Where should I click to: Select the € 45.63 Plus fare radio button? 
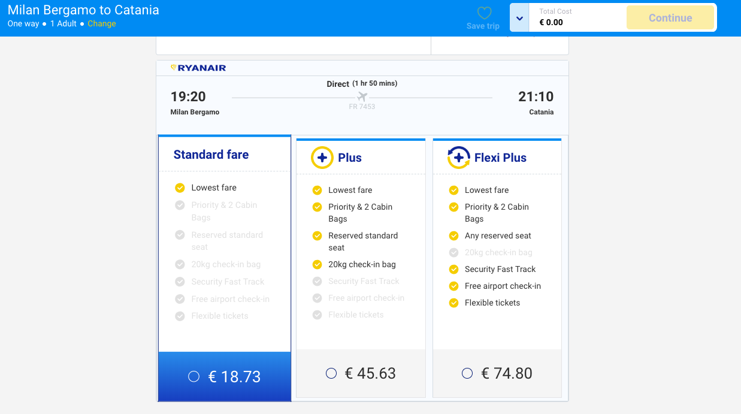(331, 373)
